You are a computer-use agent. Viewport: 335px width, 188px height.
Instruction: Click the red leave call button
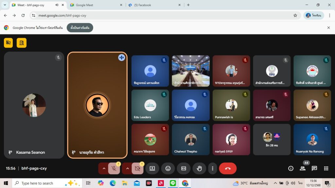click(228, 168)
